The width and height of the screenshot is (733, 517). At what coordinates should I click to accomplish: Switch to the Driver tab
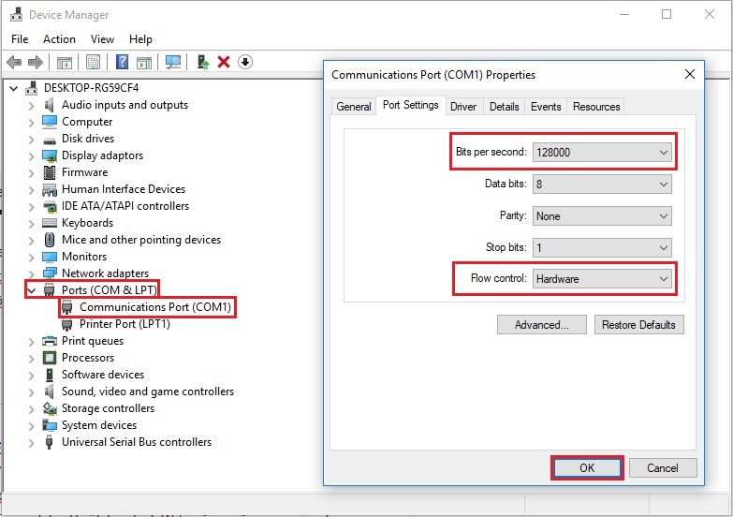coord(463,107)
